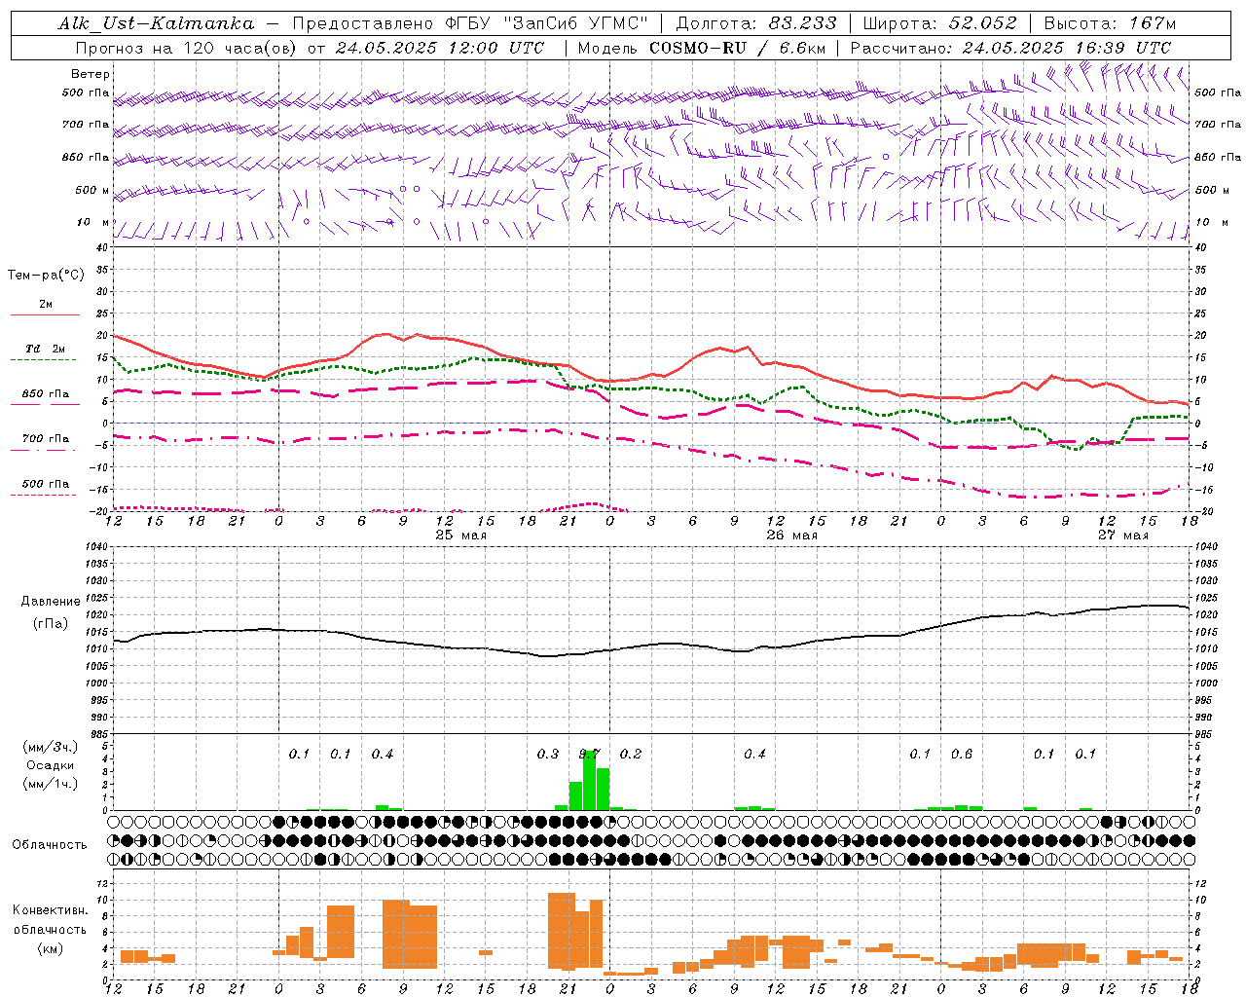Click the forecast start 24.05.2025 12:00 UTC
Viewport: 1246px width, 997px height.
point(439,48)
